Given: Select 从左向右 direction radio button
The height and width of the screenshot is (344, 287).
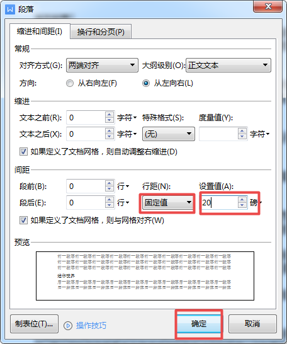Looking at the screenshot, I should (x=146, y=83).
